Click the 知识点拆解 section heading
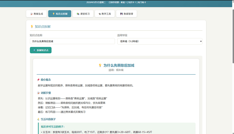Image resolution: width=234 pixels, height=134 pixels. (x=43, y=27)
